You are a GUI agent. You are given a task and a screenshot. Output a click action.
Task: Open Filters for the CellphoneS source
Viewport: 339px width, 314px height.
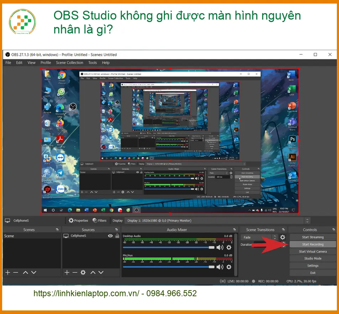click(x=99, y=220)
